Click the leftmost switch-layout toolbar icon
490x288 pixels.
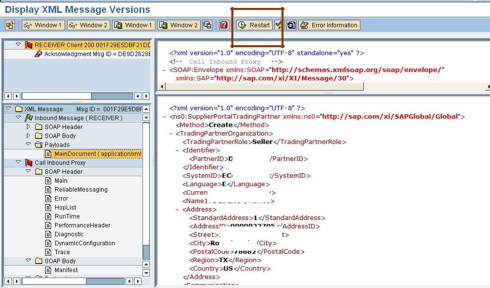9,25
